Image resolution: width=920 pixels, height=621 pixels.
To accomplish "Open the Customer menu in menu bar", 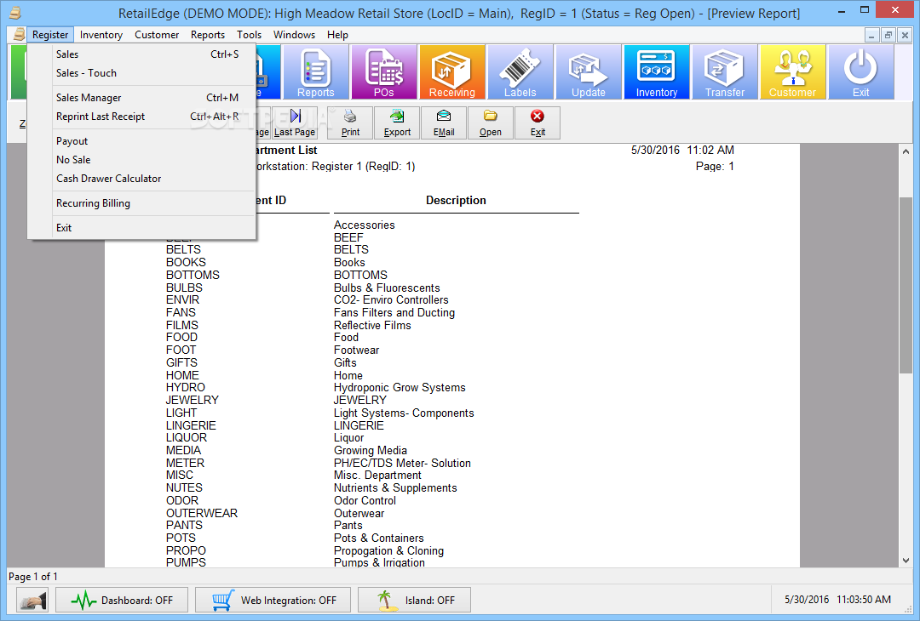I will 157,35.
